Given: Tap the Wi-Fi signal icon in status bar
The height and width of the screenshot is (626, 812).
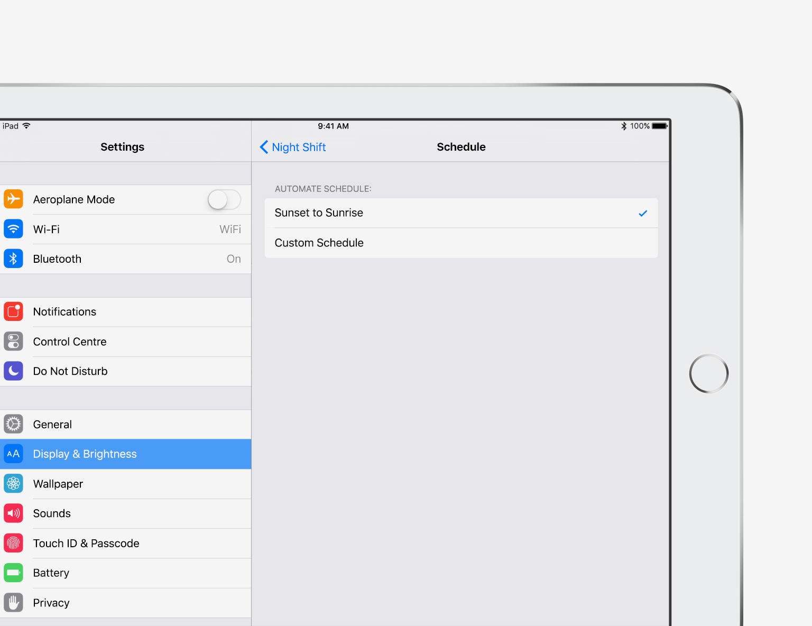Looking at the screenshot, I should [x=26, y=126].
